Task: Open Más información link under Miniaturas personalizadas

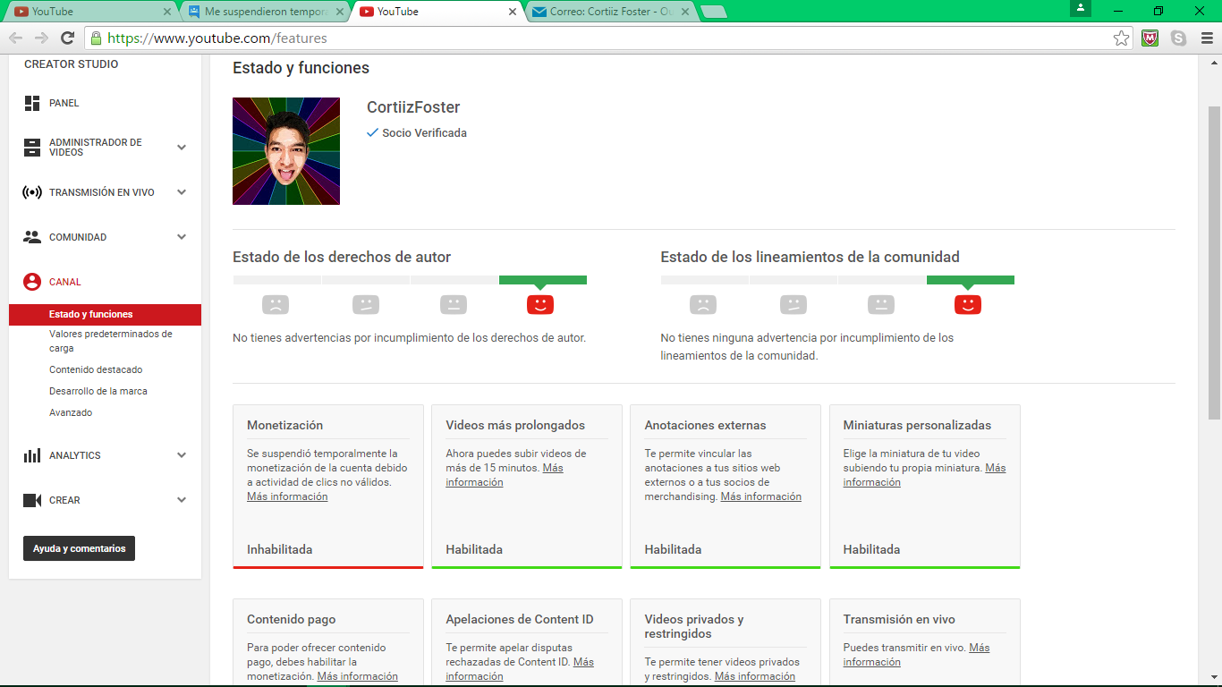Action: coord(924,475)
